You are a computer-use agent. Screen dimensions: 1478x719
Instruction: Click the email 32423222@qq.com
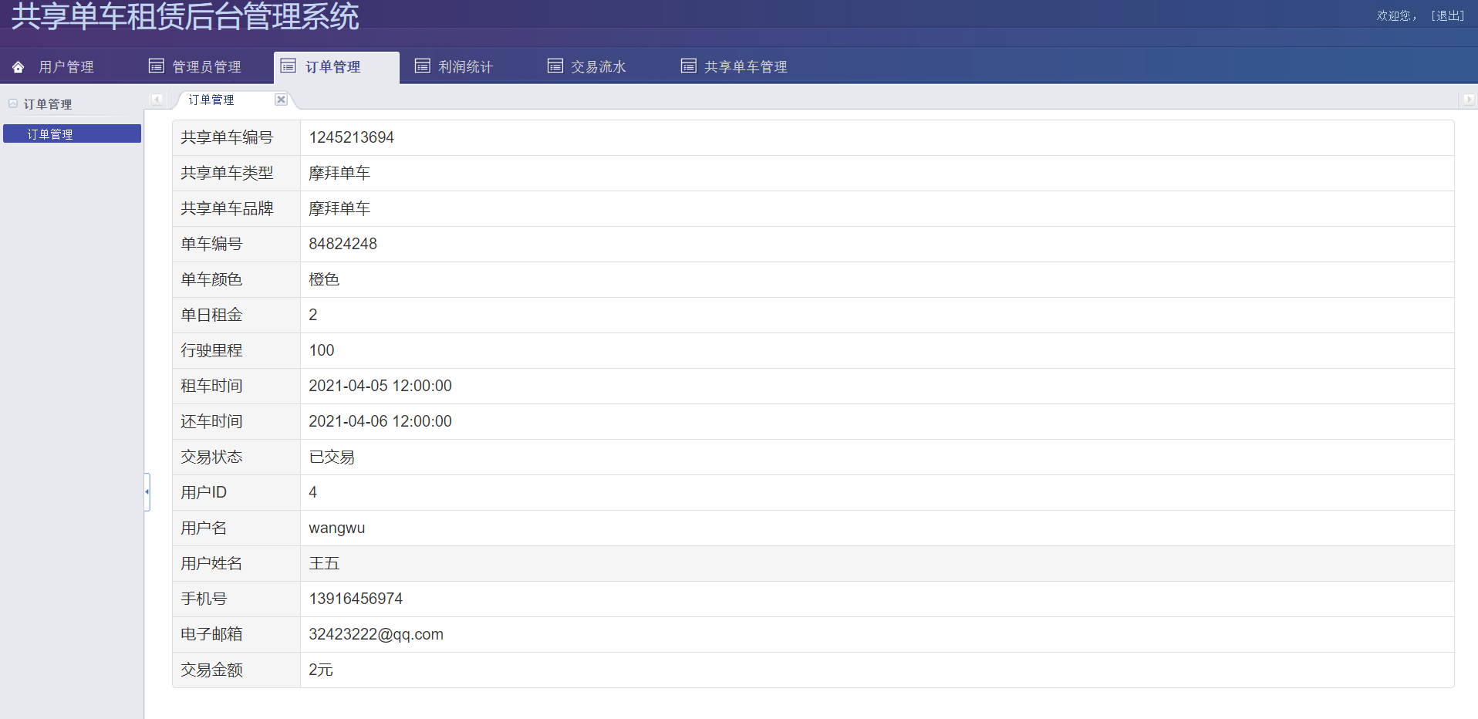coord(376,634)
